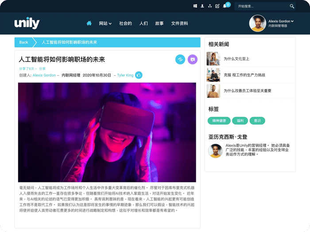Screen dimensions: 310x232
Task: Click the blue follow icon beside article title
Action: [180, 59]
